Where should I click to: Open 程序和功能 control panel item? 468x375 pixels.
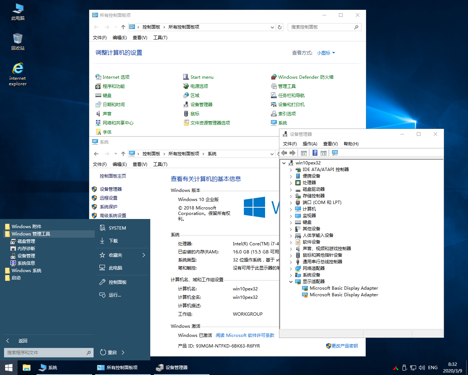tap(110, 86)
